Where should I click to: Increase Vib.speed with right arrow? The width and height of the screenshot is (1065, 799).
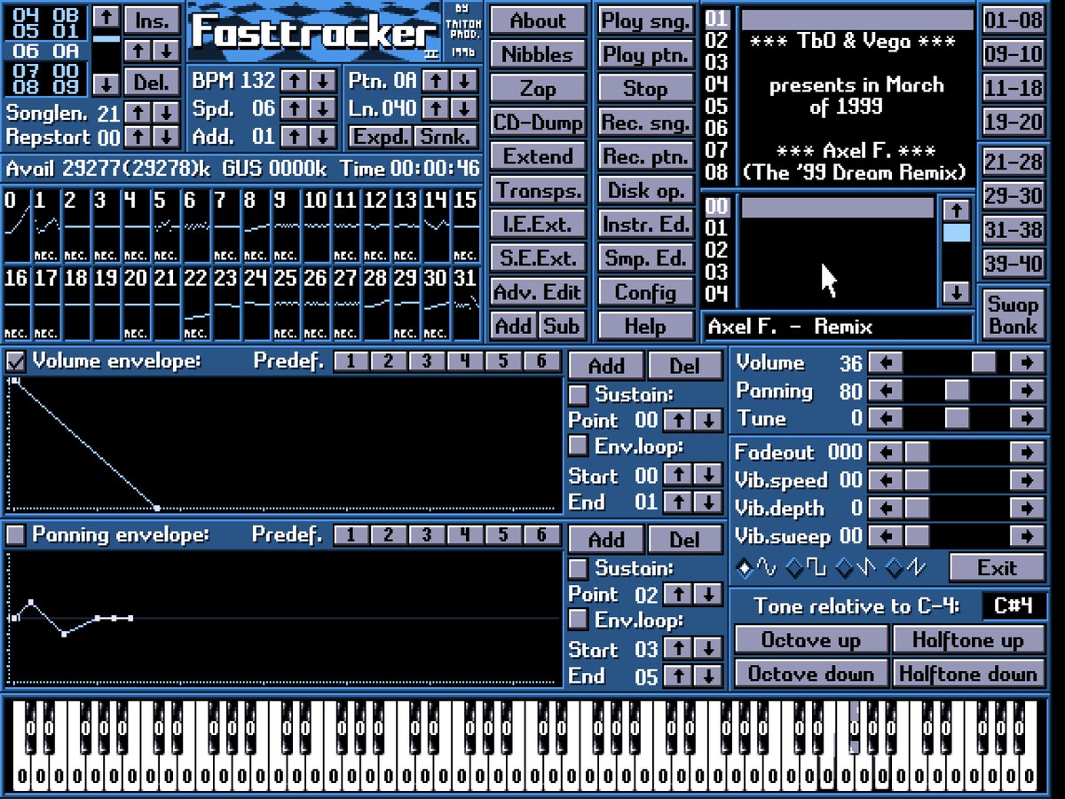tap(1027, 480)
